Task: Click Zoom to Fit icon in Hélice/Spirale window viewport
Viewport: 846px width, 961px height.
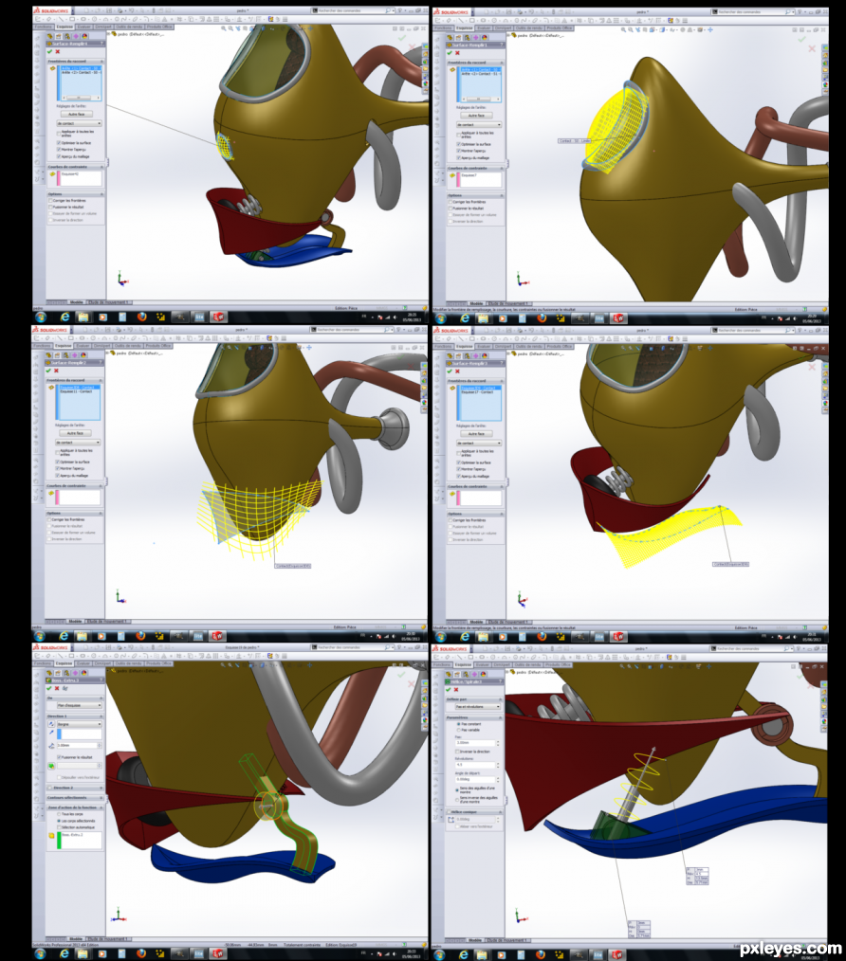Action: [x=623, y=665]
